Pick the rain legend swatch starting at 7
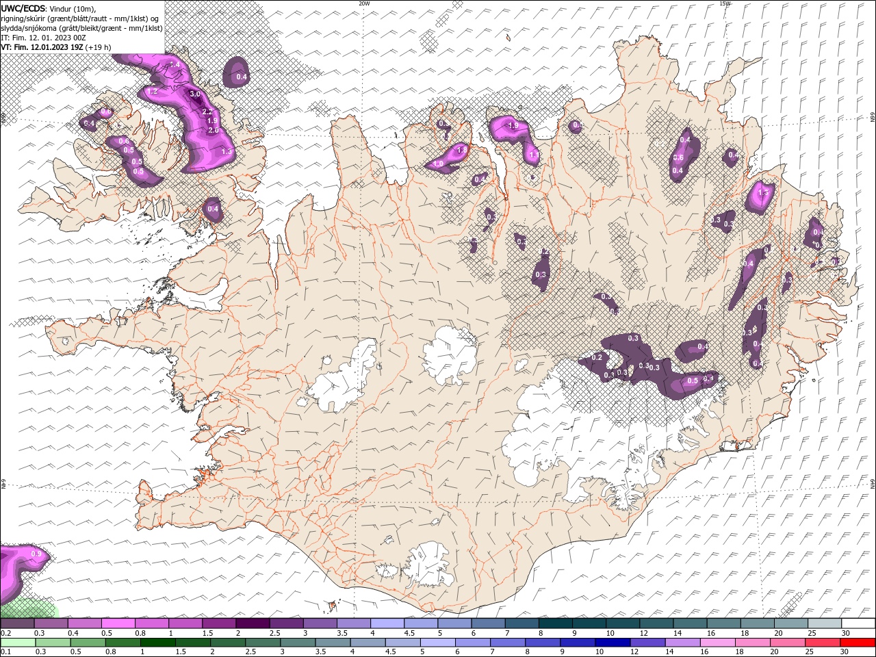Image resolution: width=876 pixels, height=657 pixels. click(507, 643)
